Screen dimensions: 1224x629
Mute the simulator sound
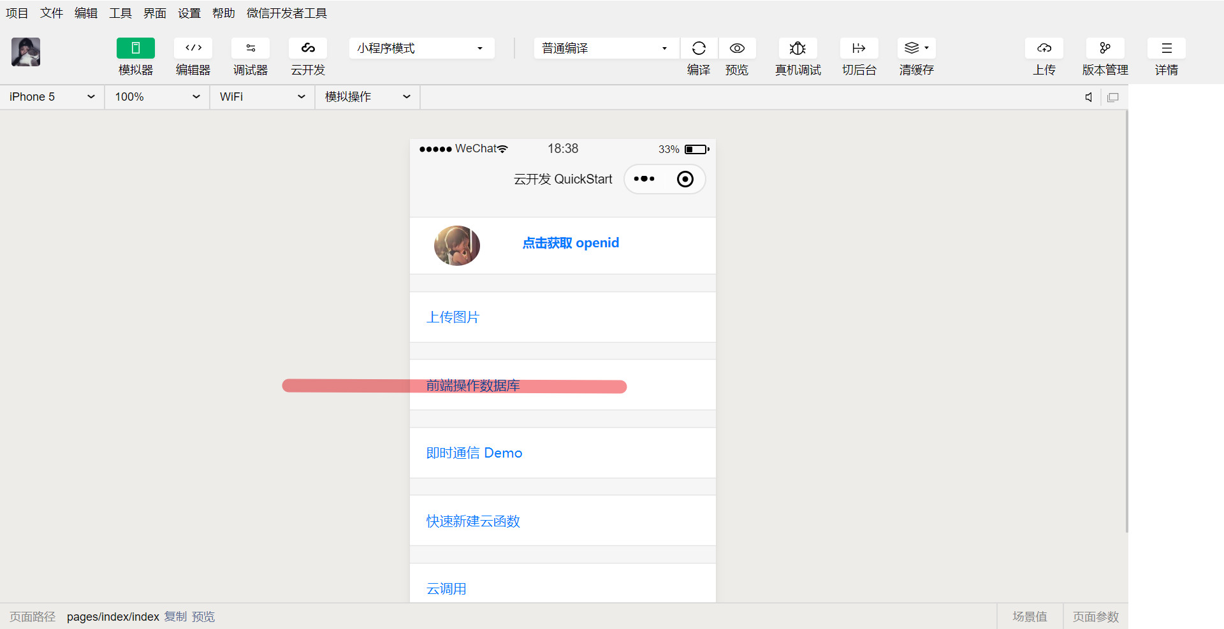coord(1089,97)
